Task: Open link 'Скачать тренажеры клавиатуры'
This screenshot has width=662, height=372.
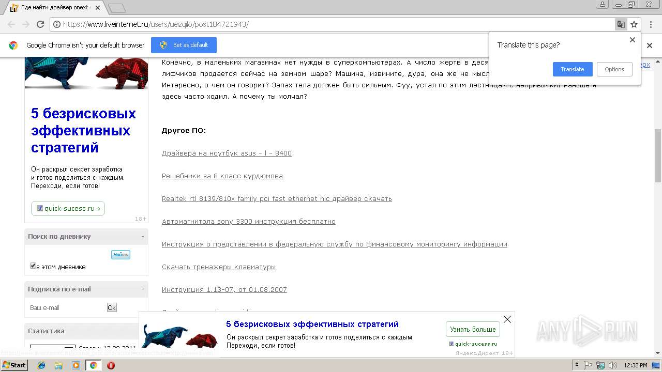Action: point(219,267)
